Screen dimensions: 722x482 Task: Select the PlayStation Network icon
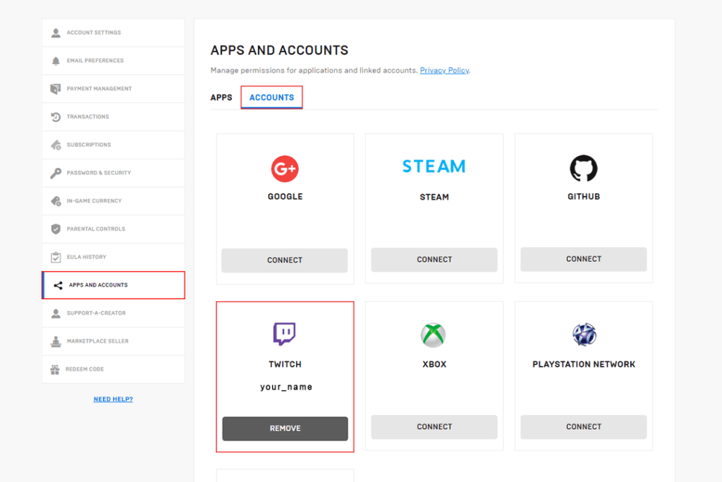[x=583, y=335]
